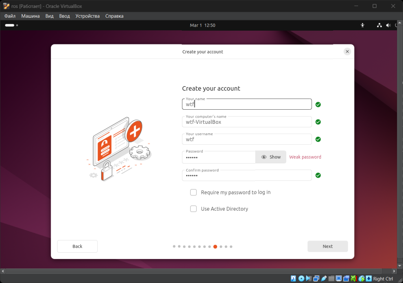
Task: Open the Устройства menu
Action: 87,16
